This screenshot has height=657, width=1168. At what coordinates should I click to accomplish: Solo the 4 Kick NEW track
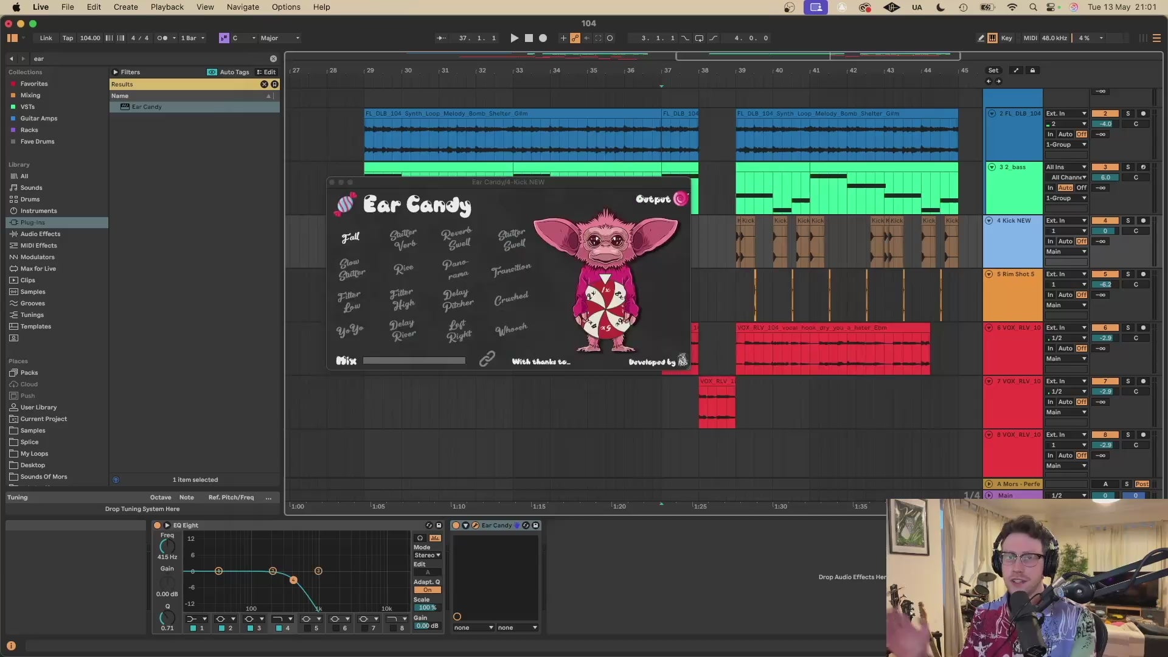[x=1128, y=220]
